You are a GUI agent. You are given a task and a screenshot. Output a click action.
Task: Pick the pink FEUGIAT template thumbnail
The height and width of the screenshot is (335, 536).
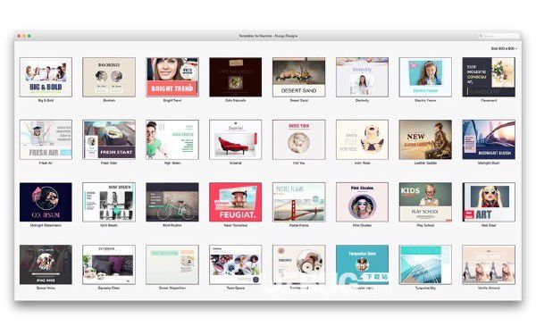pyautogui.click(x=236, y=202)
